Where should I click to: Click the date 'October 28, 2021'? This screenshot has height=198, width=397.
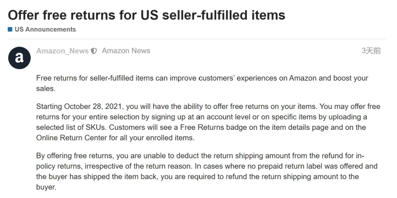93,107
